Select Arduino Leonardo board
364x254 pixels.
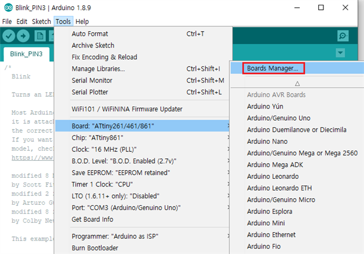click(297, 177)
